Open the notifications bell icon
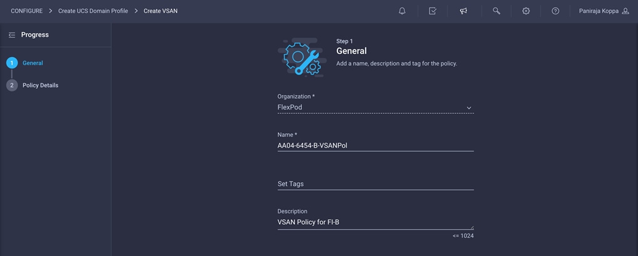The width and height of the screenshot is (638, 256). (402, 11)
